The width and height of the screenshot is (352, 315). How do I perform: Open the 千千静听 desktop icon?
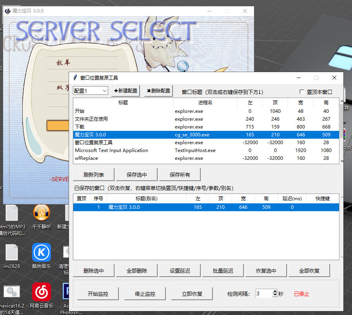(41, 213)
